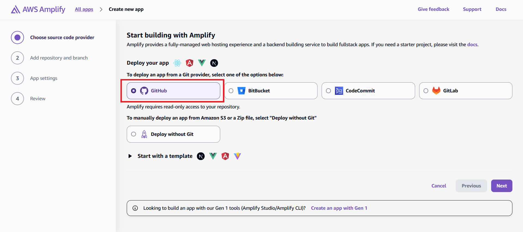Screen dimensions: 523x232
Task: Click the AWS Amplify logo icon
Action: pyautogui.click(x=15, y=10)
